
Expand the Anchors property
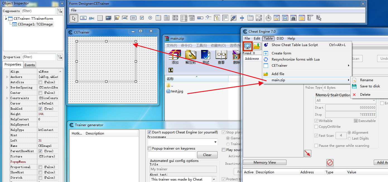point(7,77)
